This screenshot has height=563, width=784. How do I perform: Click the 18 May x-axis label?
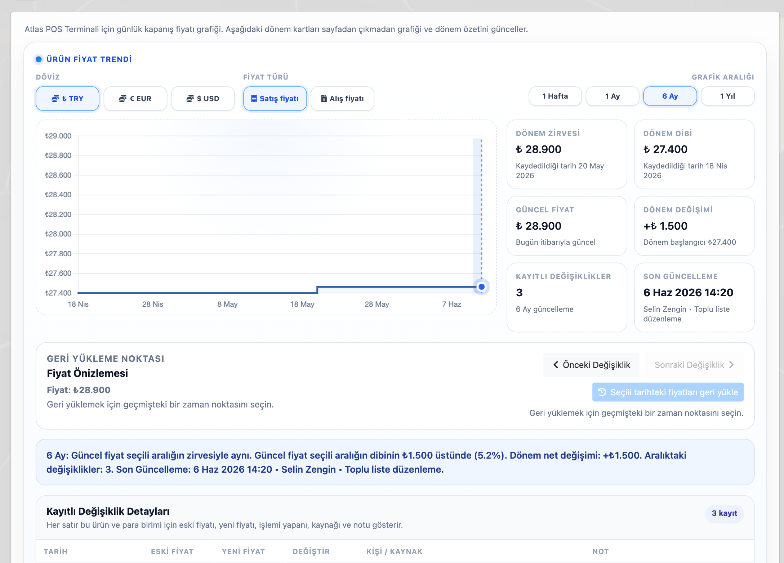coord(302,304)
